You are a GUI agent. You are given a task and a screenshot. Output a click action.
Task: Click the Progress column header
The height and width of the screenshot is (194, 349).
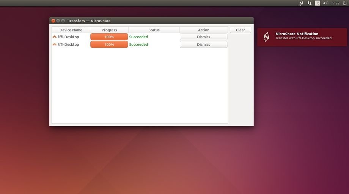109,30
